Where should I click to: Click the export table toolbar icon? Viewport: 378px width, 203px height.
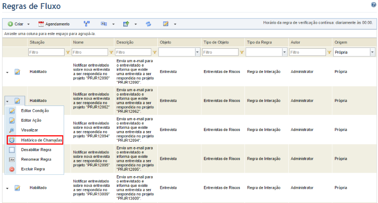pos(126,24)
